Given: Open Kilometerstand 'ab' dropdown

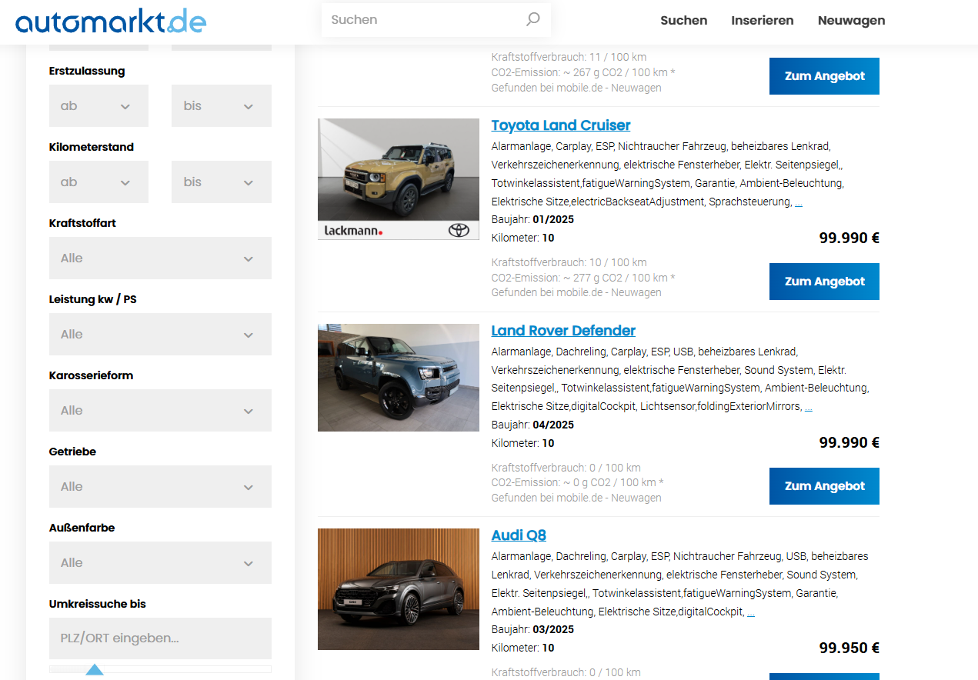Looking at the screenshot, I should [98, 182].
